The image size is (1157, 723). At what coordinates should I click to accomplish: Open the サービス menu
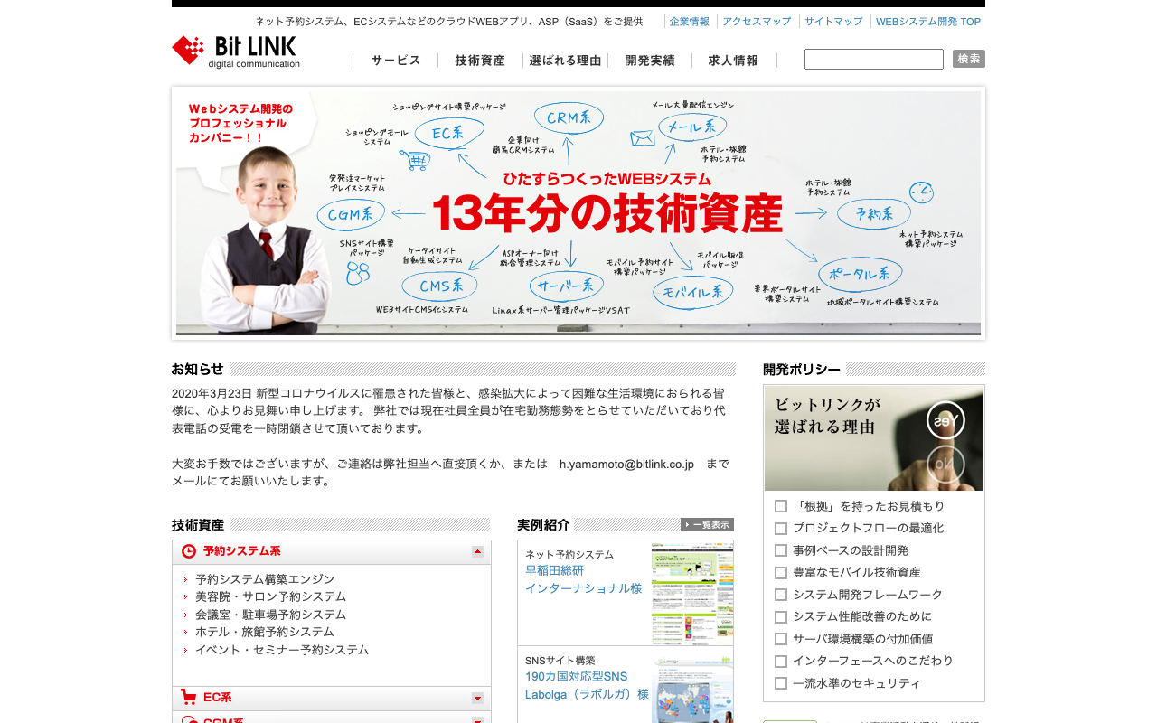(x=396, y=61)
